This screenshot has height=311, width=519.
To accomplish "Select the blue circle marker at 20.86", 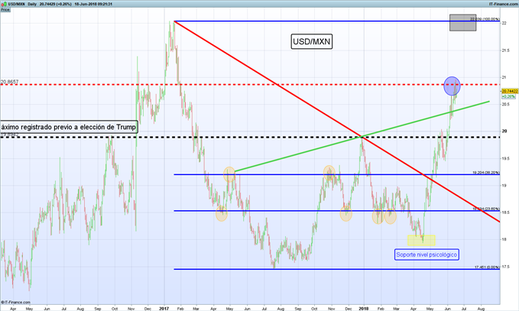I will [452, 86].
